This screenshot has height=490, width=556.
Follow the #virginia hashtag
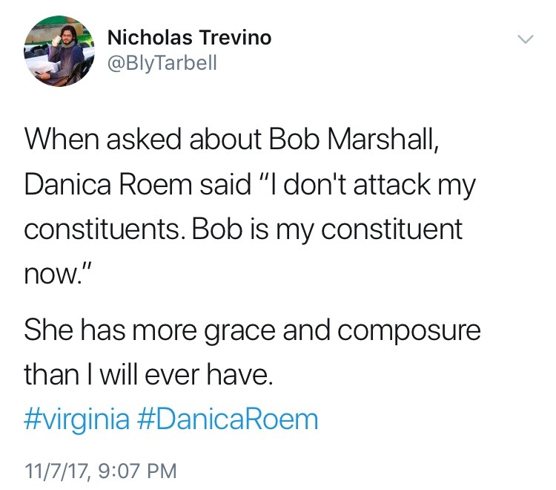tap(76, 419)
